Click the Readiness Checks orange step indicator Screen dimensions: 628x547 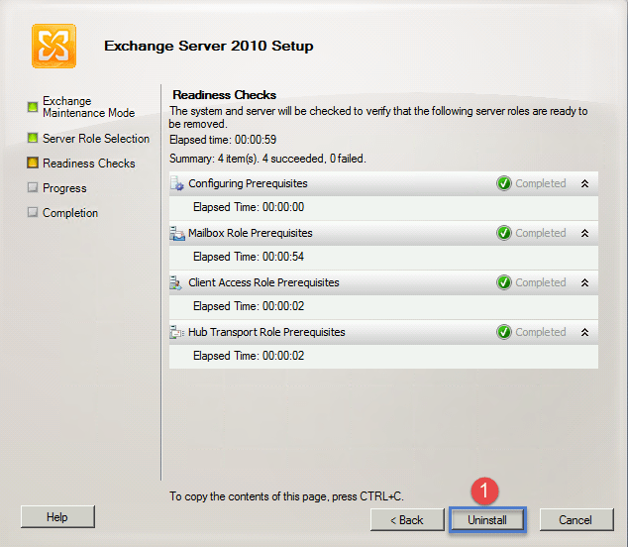[x=33, y=163]
